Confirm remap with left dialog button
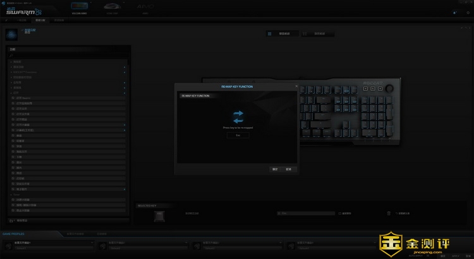 point(275,169)
